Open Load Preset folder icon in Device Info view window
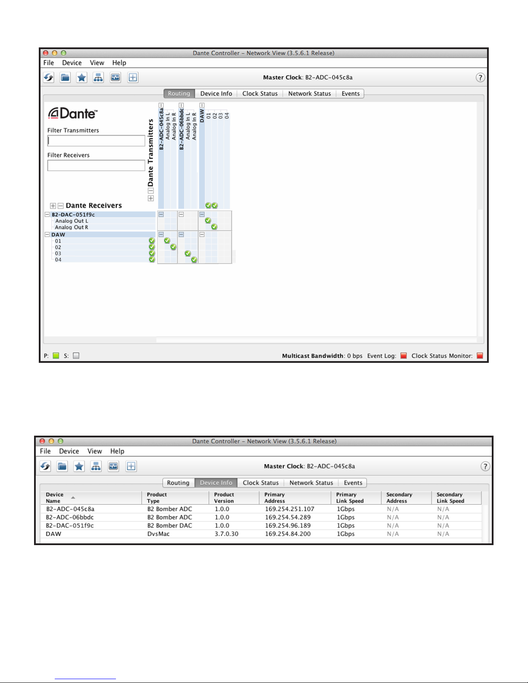This screenshot has height=683, width=528. point(62,466)
